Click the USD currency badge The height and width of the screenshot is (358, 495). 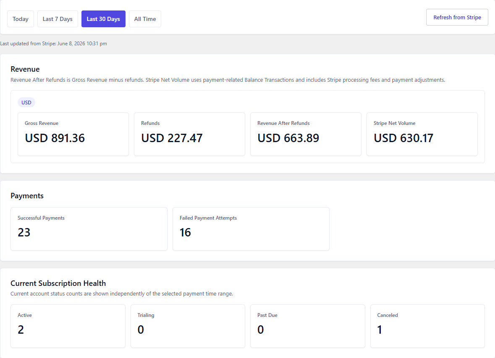click(26, 102)
